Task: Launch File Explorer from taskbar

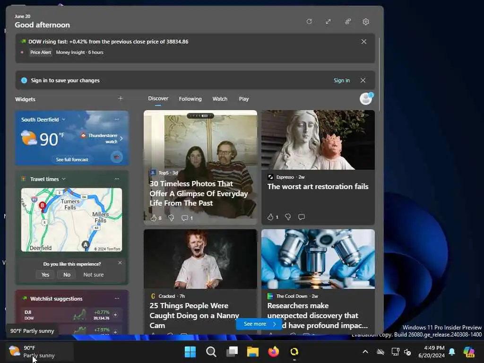Action: click(x=252, y=352)
